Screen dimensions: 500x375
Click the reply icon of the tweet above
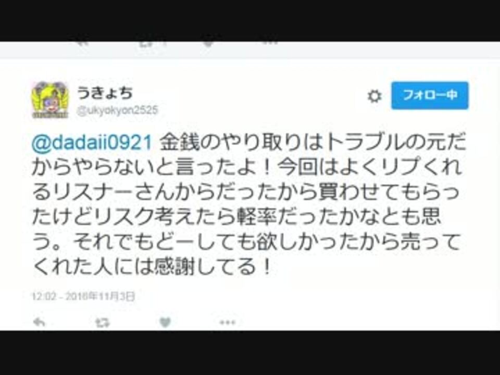82,43
